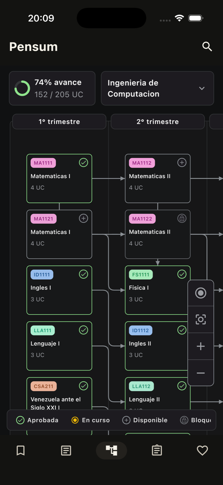223x485 pixels.
Task: Tap the lock icon on MA1122
Action: pos(182,218)
